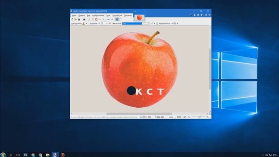
Task: Click the Жесткость hardness slider bar
Action: click(135, 23)
